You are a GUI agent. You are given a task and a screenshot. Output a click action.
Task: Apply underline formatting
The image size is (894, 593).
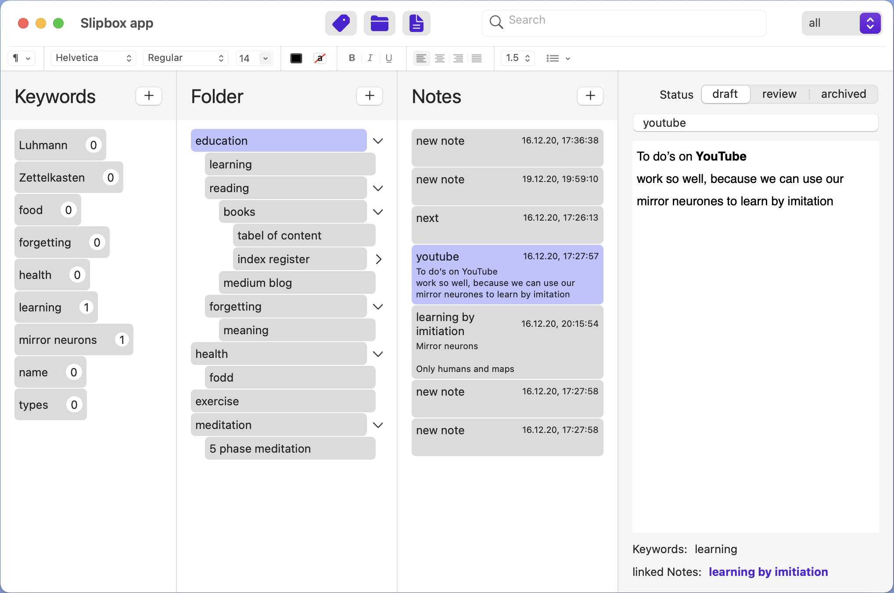[x=388, y=58]
